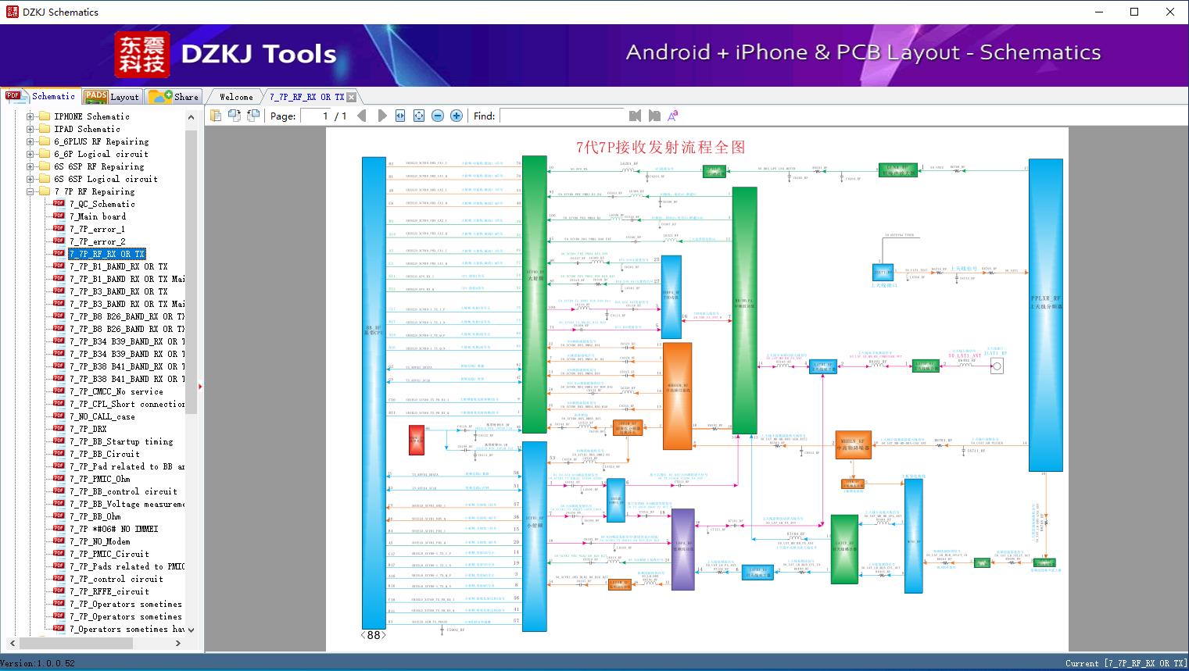
Task: Fit the whole page in the viewer
Action: [419, 116]
